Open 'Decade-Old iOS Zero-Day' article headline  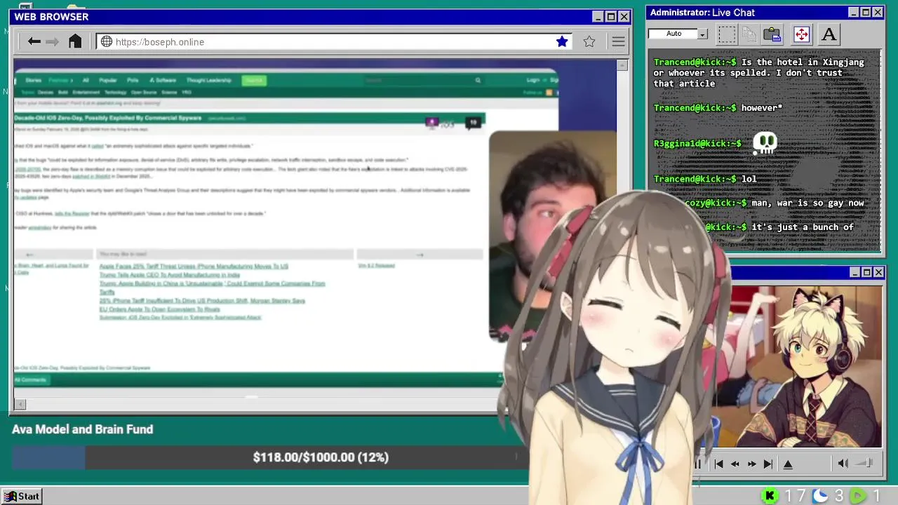pos(108,118)
